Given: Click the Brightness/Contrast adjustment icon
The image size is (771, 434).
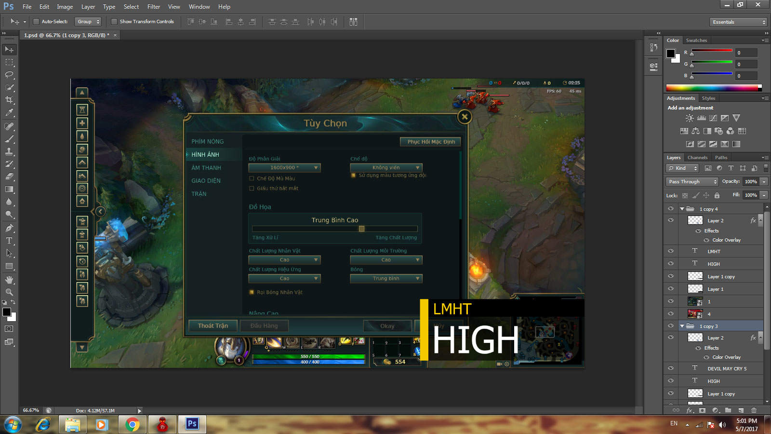Looking at the screenshot, I should point(690,118).
